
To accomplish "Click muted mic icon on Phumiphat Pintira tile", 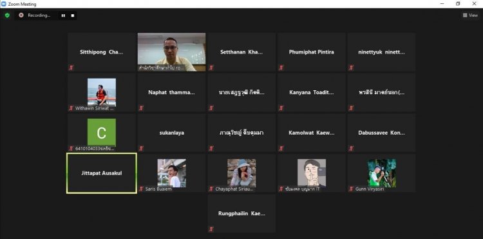I will [x=281, y=68].
